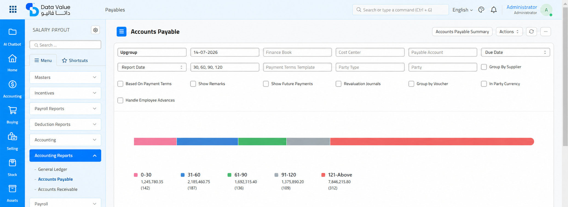Screen dimensions: 568x207
Task: Expand the Payroll Reports section
Action: tap(65, 109)
